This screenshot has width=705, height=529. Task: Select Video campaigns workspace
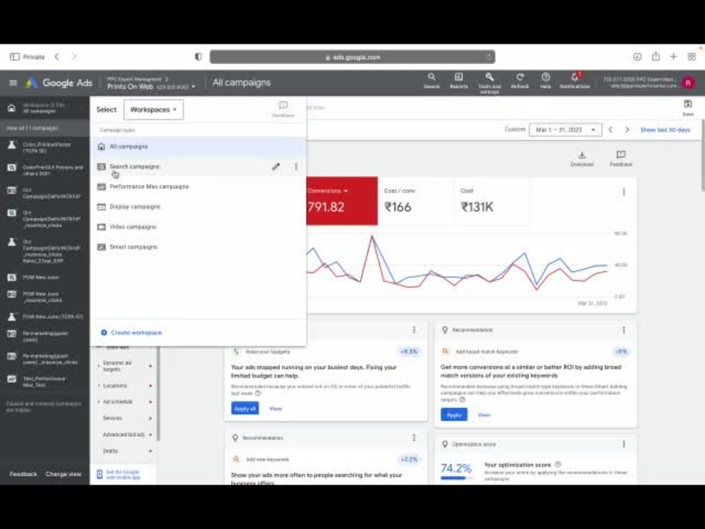(198, 226)
